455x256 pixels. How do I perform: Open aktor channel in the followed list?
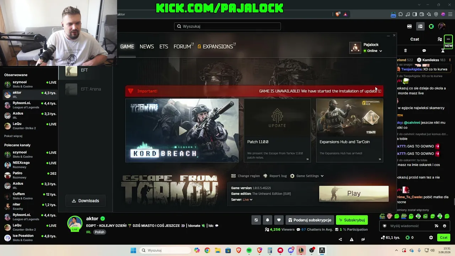click(30, 95)
